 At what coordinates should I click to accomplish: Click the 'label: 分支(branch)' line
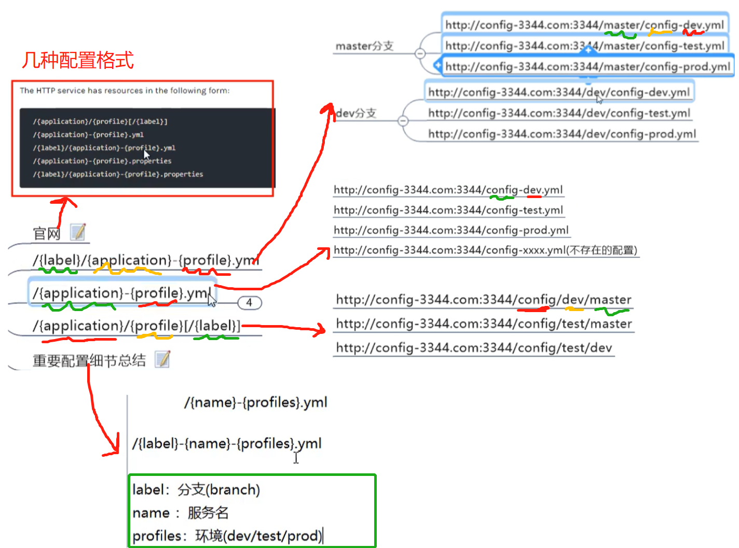tap(196, 489)
